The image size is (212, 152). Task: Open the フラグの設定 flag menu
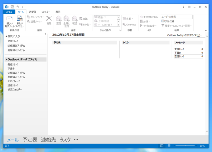(148, 26)
